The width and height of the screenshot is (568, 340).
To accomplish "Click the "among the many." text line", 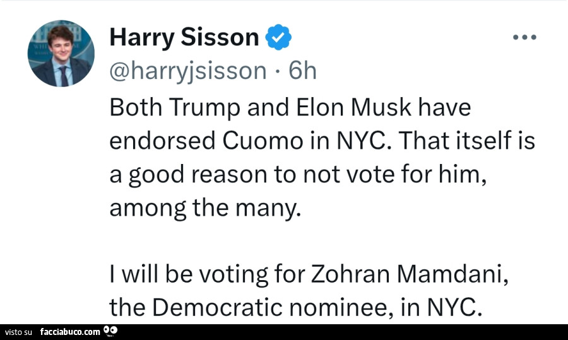I will (x=202, y=207).
